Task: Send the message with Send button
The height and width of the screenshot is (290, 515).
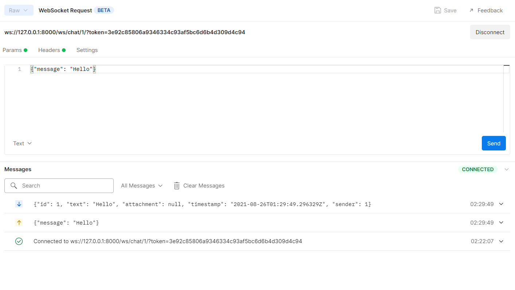Action: tap(493, 143)
